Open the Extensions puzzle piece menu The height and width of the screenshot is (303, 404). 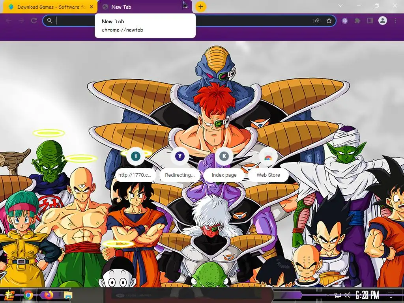coord(357,21)
